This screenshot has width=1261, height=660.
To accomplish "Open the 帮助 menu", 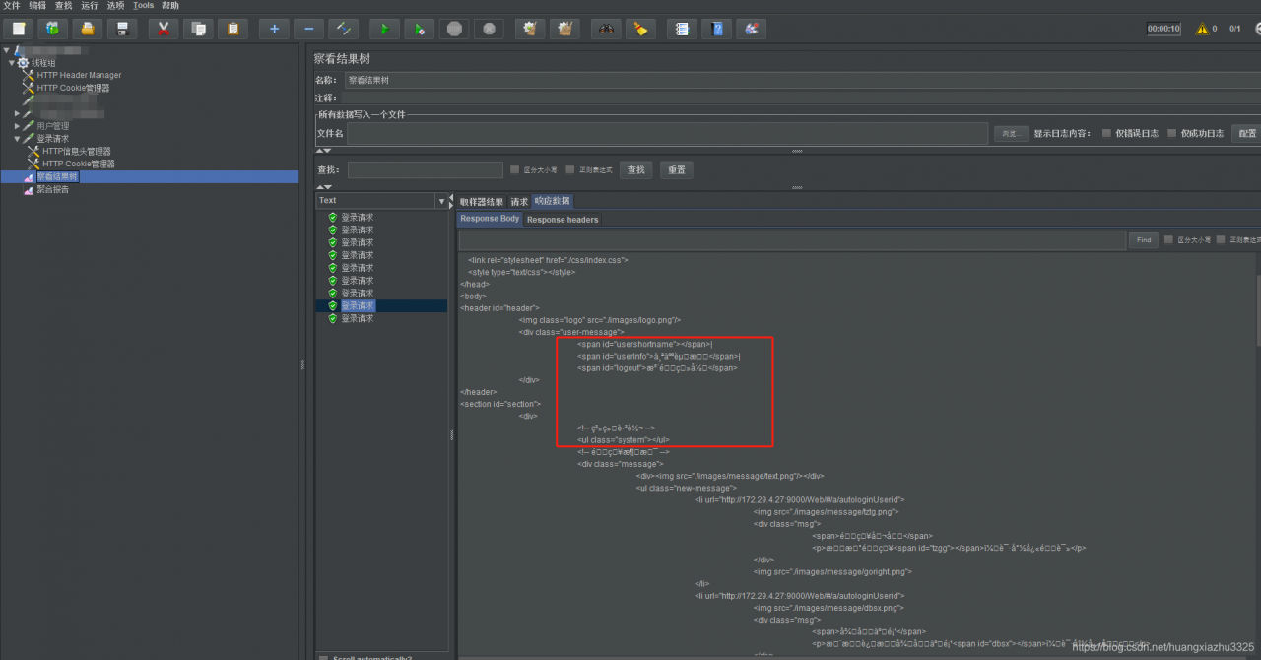I will [170, 6].
